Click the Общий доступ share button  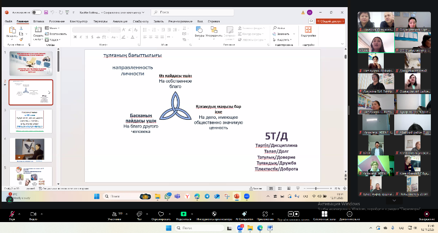click(x=331, y=21)
